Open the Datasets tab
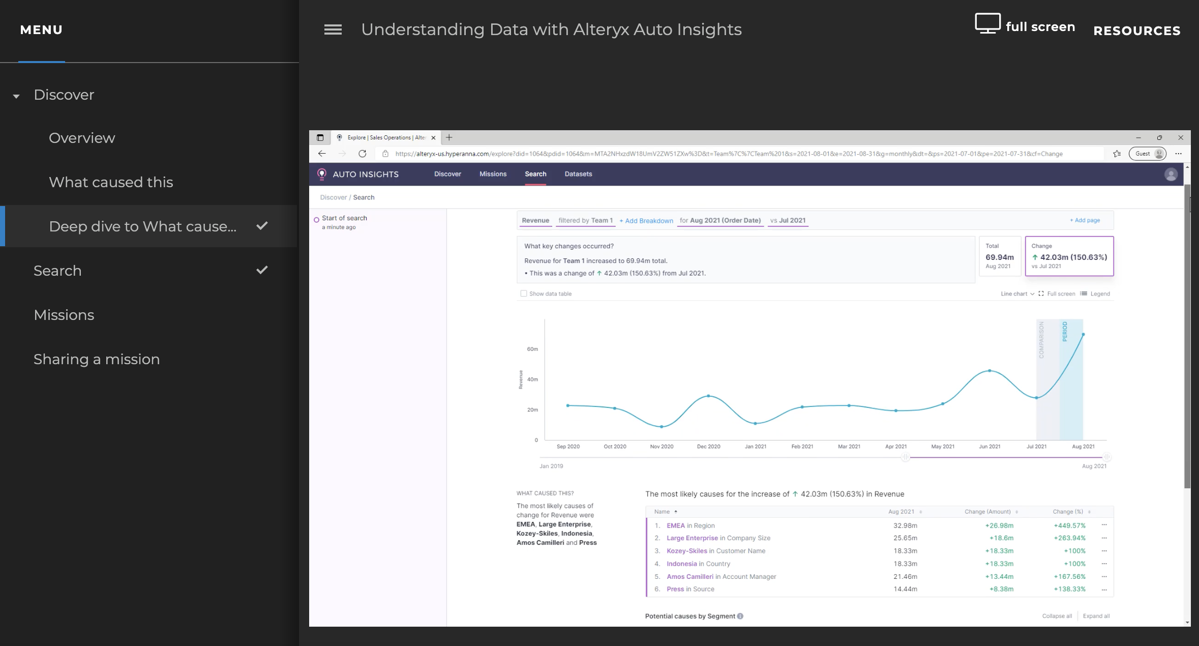The width and height of the screenshot is (1199, 646). [578, 174]
